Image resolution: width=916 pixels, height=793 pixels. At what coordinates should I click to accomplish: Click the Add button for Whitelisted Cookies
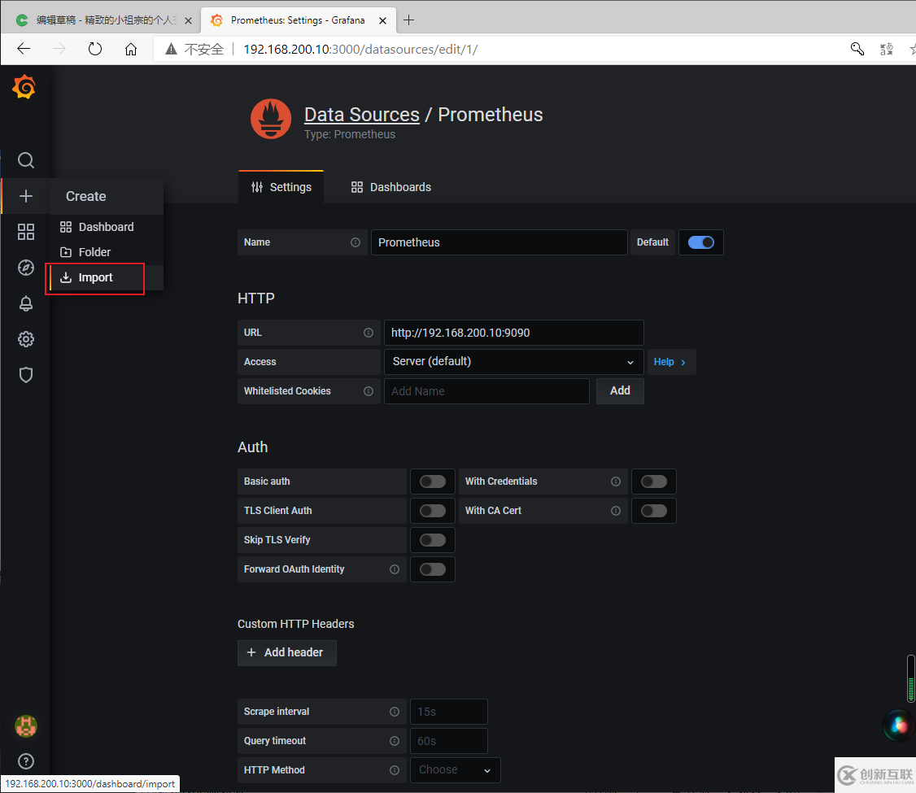(620, 391)
